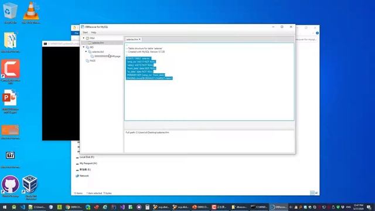Click the IBD node icon
Screen dimensions: 375x211
pyautogui.click(x=87, y=47)
